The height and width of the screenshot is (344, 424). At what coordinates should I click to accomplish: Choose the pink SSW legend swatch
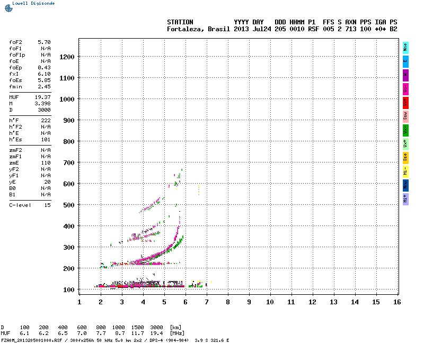click(405, 116)
